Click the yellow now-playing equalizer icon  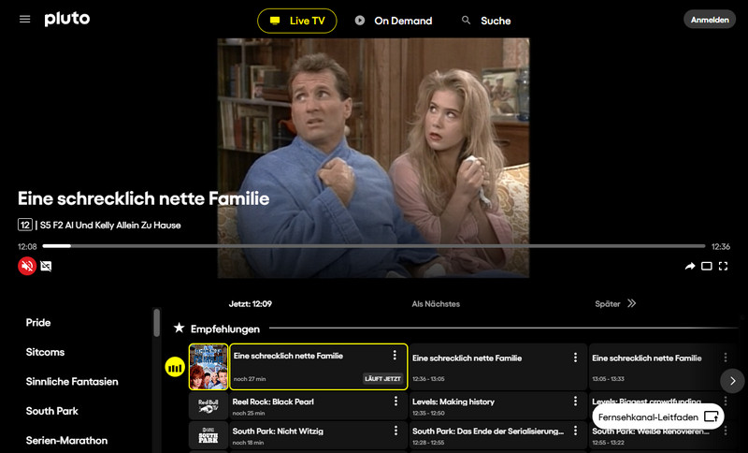pyautogui.click(x=175, y=367)
